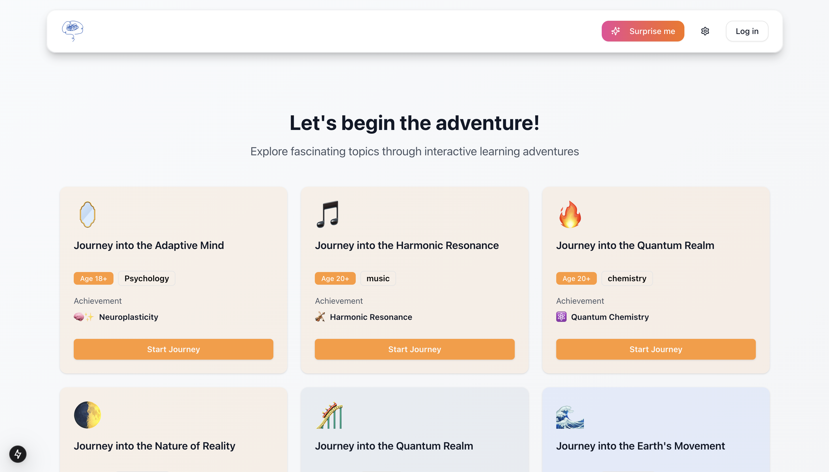Open Journey into the Earth's Movement title

tap(640, 446)
